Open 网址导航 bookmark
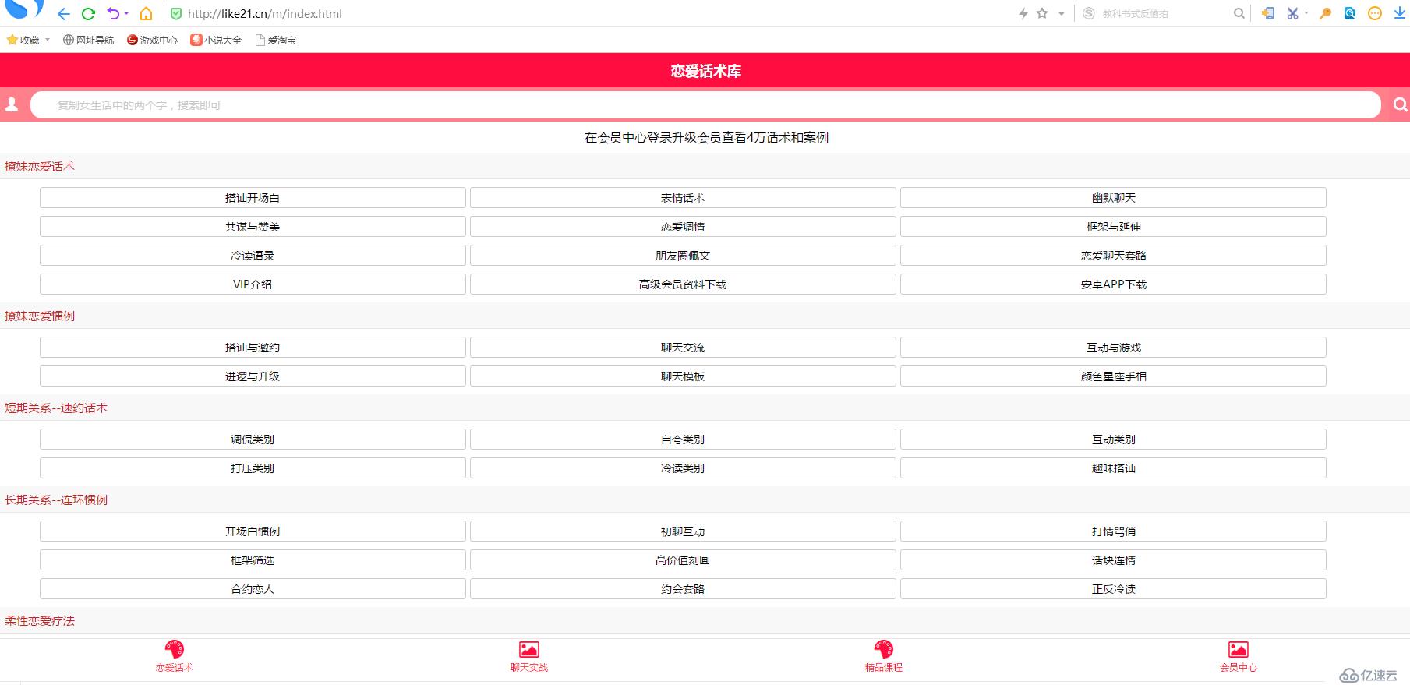The image size is (1410, 685). [88, 40]
